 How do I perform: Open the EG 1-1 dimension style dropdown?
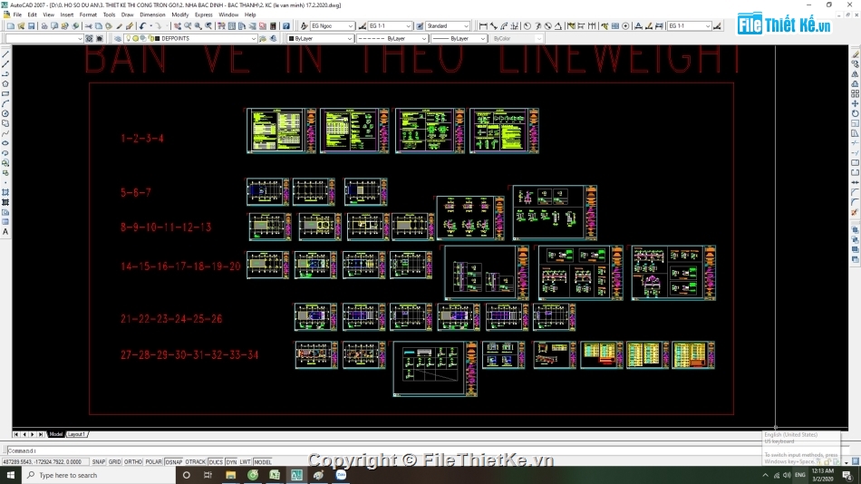[x=390, y=25]
